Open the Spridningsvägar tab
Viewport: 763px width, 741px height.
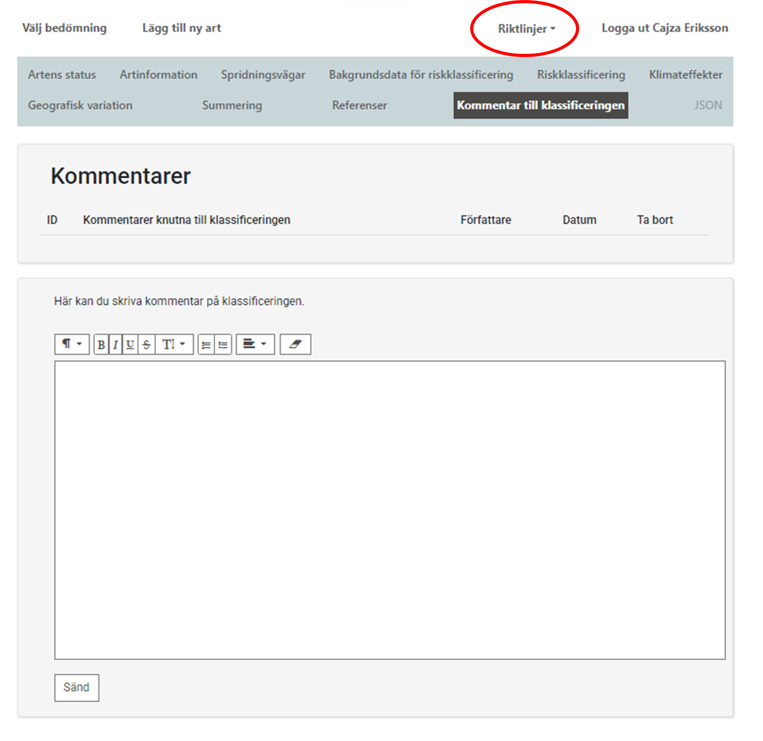point(263,74)
